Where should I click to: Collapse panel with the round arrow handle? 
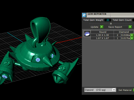click(111, 23)
